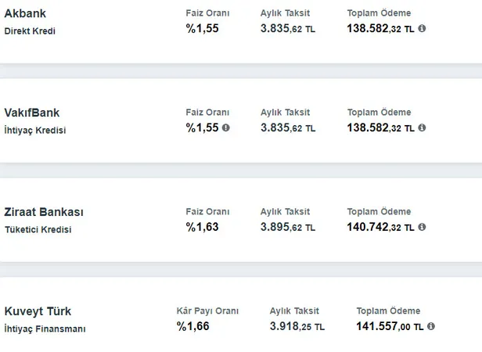482x352 pixels.
Task: Click Kuveyt Türk's İhtiyaç Finansmanı label
Action: click(x=45, y=329)
